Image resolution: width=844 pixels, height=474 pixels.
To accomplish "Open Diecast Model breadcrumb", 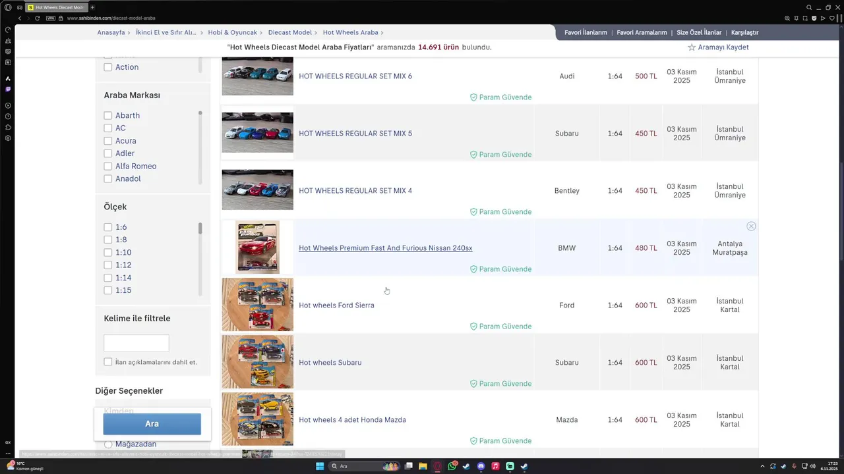I will point(290,32).
